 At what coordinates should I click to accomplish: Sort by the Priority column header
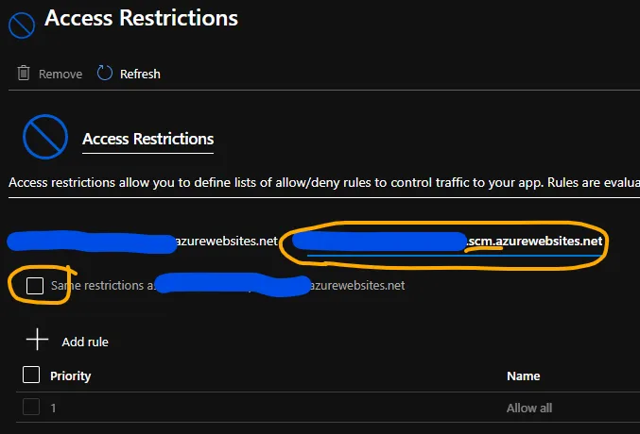click(71, 376)
